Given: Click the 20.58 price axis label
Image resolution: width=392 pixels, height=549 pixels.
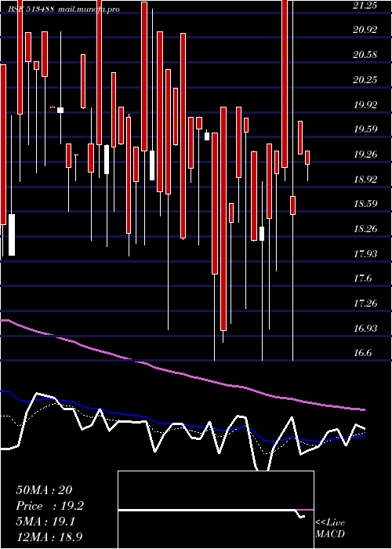Looking at the screenshot, I should coord(365,55).
